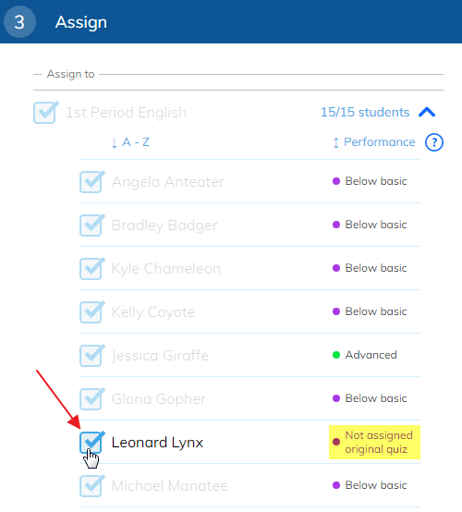The height and width of the screenshot is (512, 462).
Task: Click Kelly Coyote's purple Below basic dot
Action: [336, 311]
